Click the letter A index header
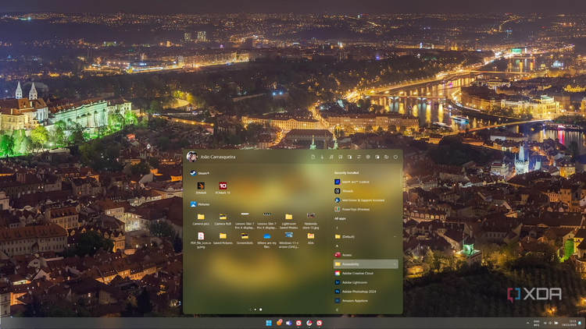Image resolution: width=586 pixels, height=329 pixels. (x=337, y=246)
